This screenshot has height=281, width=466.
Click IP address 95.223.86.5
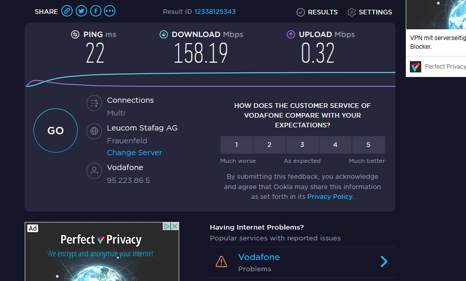(x=128, y=180)
